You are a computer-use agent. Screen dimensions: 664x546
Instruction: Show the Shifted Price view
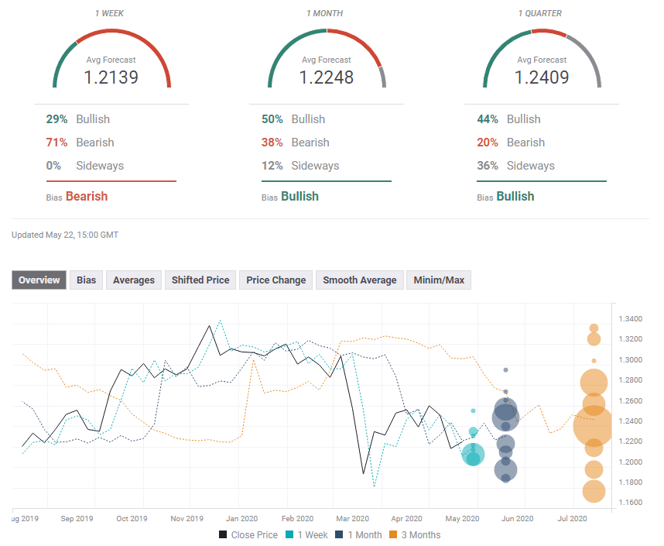tap(200, 280)
